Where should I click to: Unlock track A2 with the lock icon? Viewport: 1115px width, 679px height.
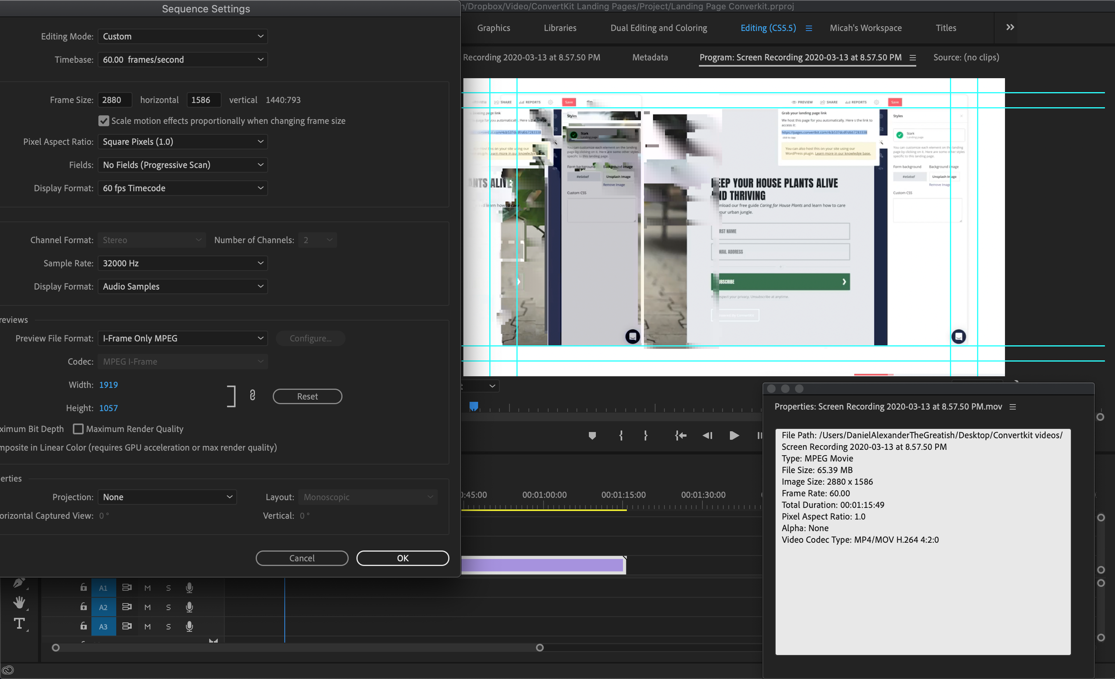[83, 607]
